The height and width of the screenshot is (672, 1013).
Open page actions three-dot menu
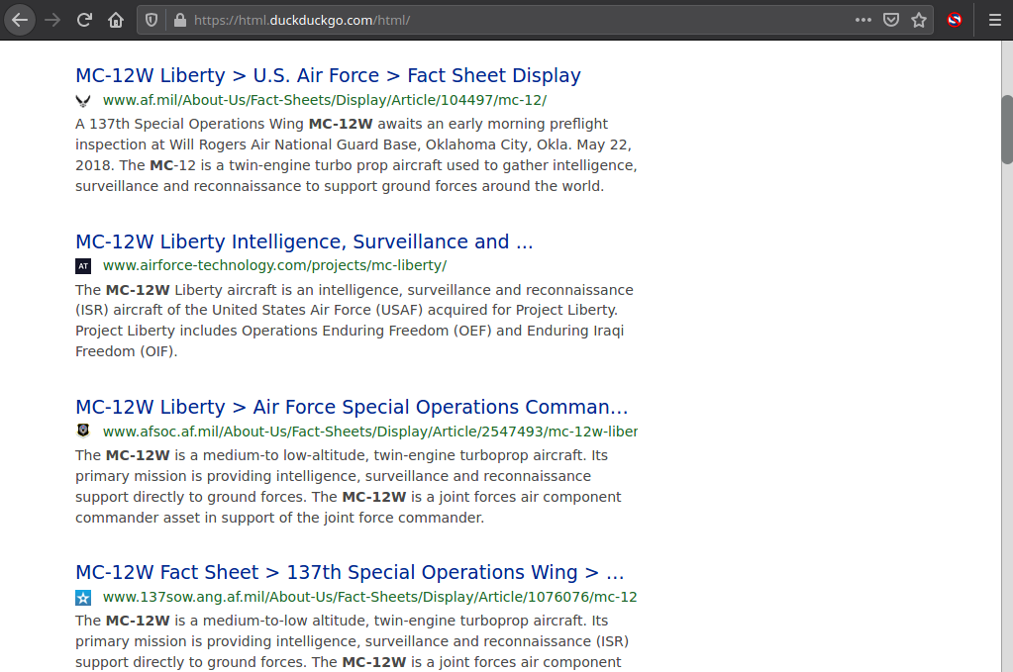(863, 20)
